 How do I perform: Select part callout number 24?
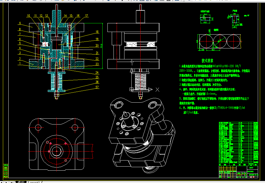[x=97, y=73]
